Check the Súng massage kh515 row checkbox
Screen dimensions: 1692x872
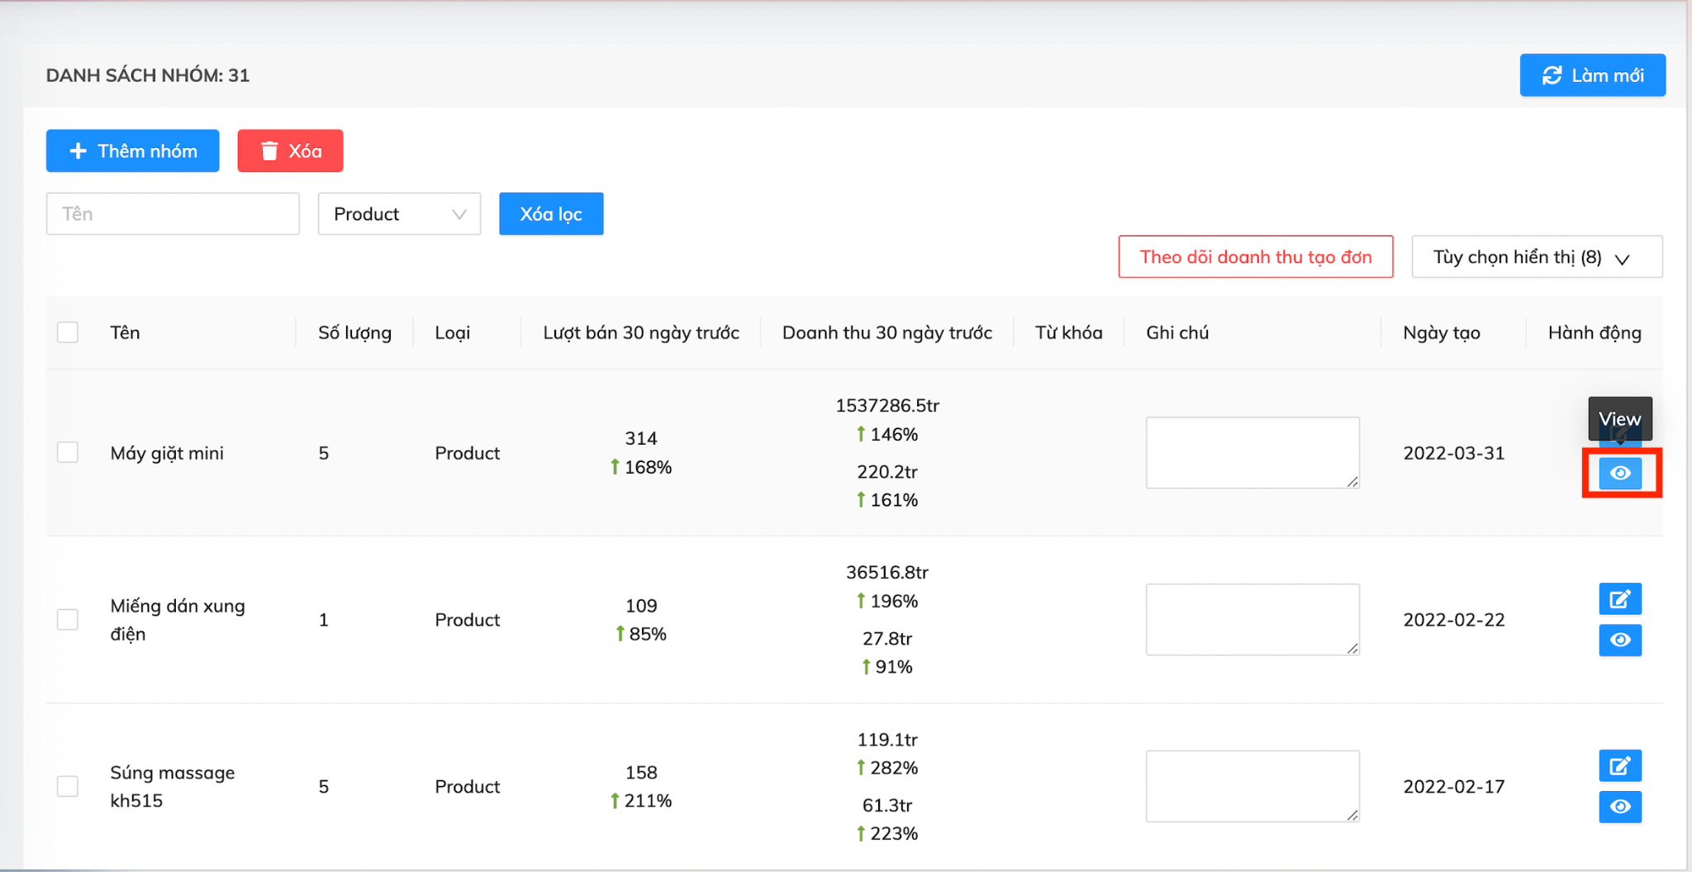coord(68,786)
